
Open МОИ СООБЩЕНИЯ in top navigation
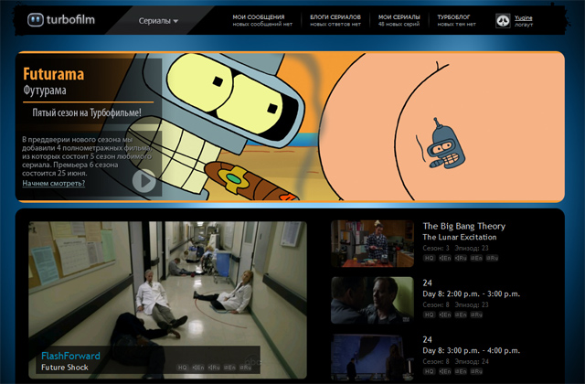click(x=259, y=16)
